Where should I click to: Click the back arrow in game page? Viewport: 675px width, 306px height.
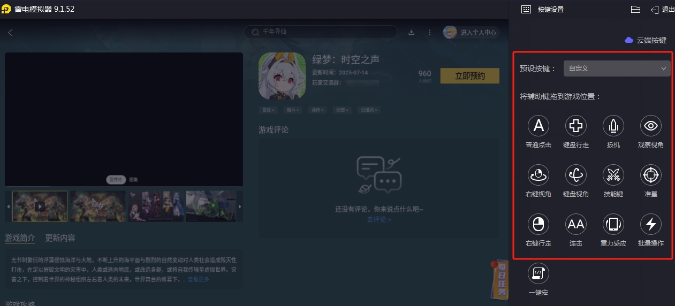point(10,33)
